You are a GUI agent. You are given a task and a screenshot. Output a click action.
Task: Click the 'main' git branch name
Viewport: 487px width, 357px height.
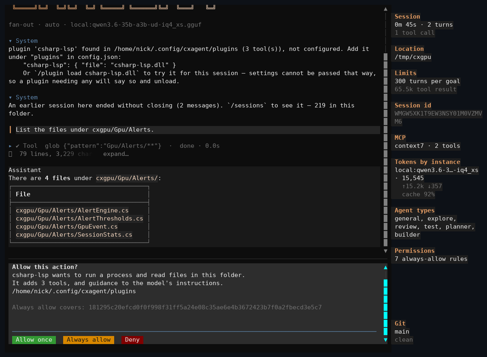[402, 332]
